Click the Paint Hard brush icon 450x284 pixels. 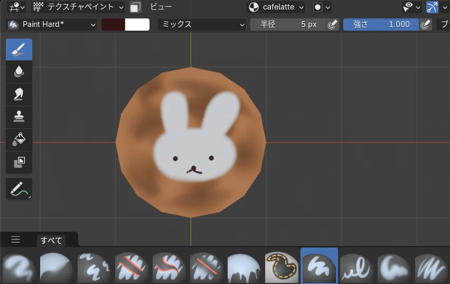click(x=13, y=24)
